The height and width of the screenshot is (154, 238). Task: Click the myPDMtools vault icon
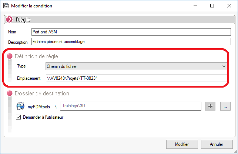point(20,107)
